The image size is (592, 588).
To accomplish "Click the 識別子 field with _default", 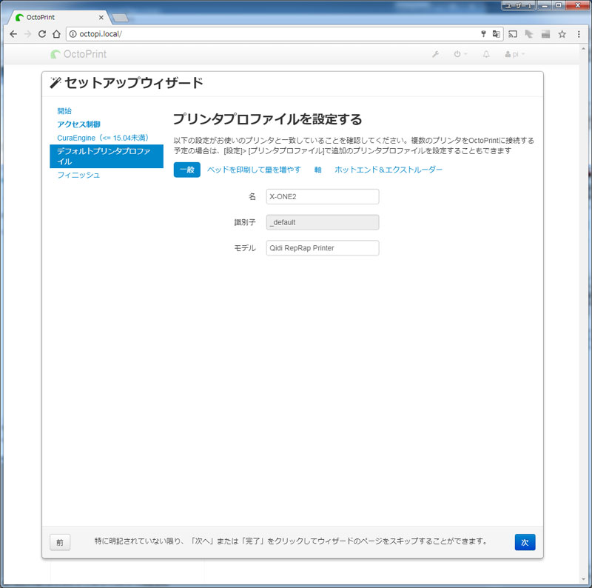I will (323, 222).
